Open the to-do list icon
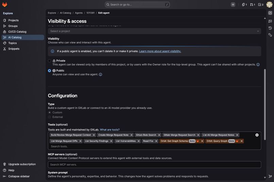 tap(261, 4)
